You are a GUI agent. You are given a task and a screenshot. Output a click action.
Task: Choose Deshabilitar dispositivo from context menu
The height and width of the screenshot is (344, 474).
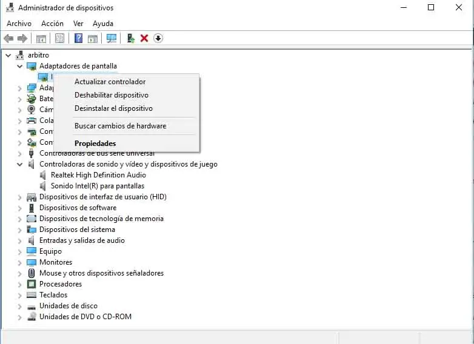(x=127, y=95)
